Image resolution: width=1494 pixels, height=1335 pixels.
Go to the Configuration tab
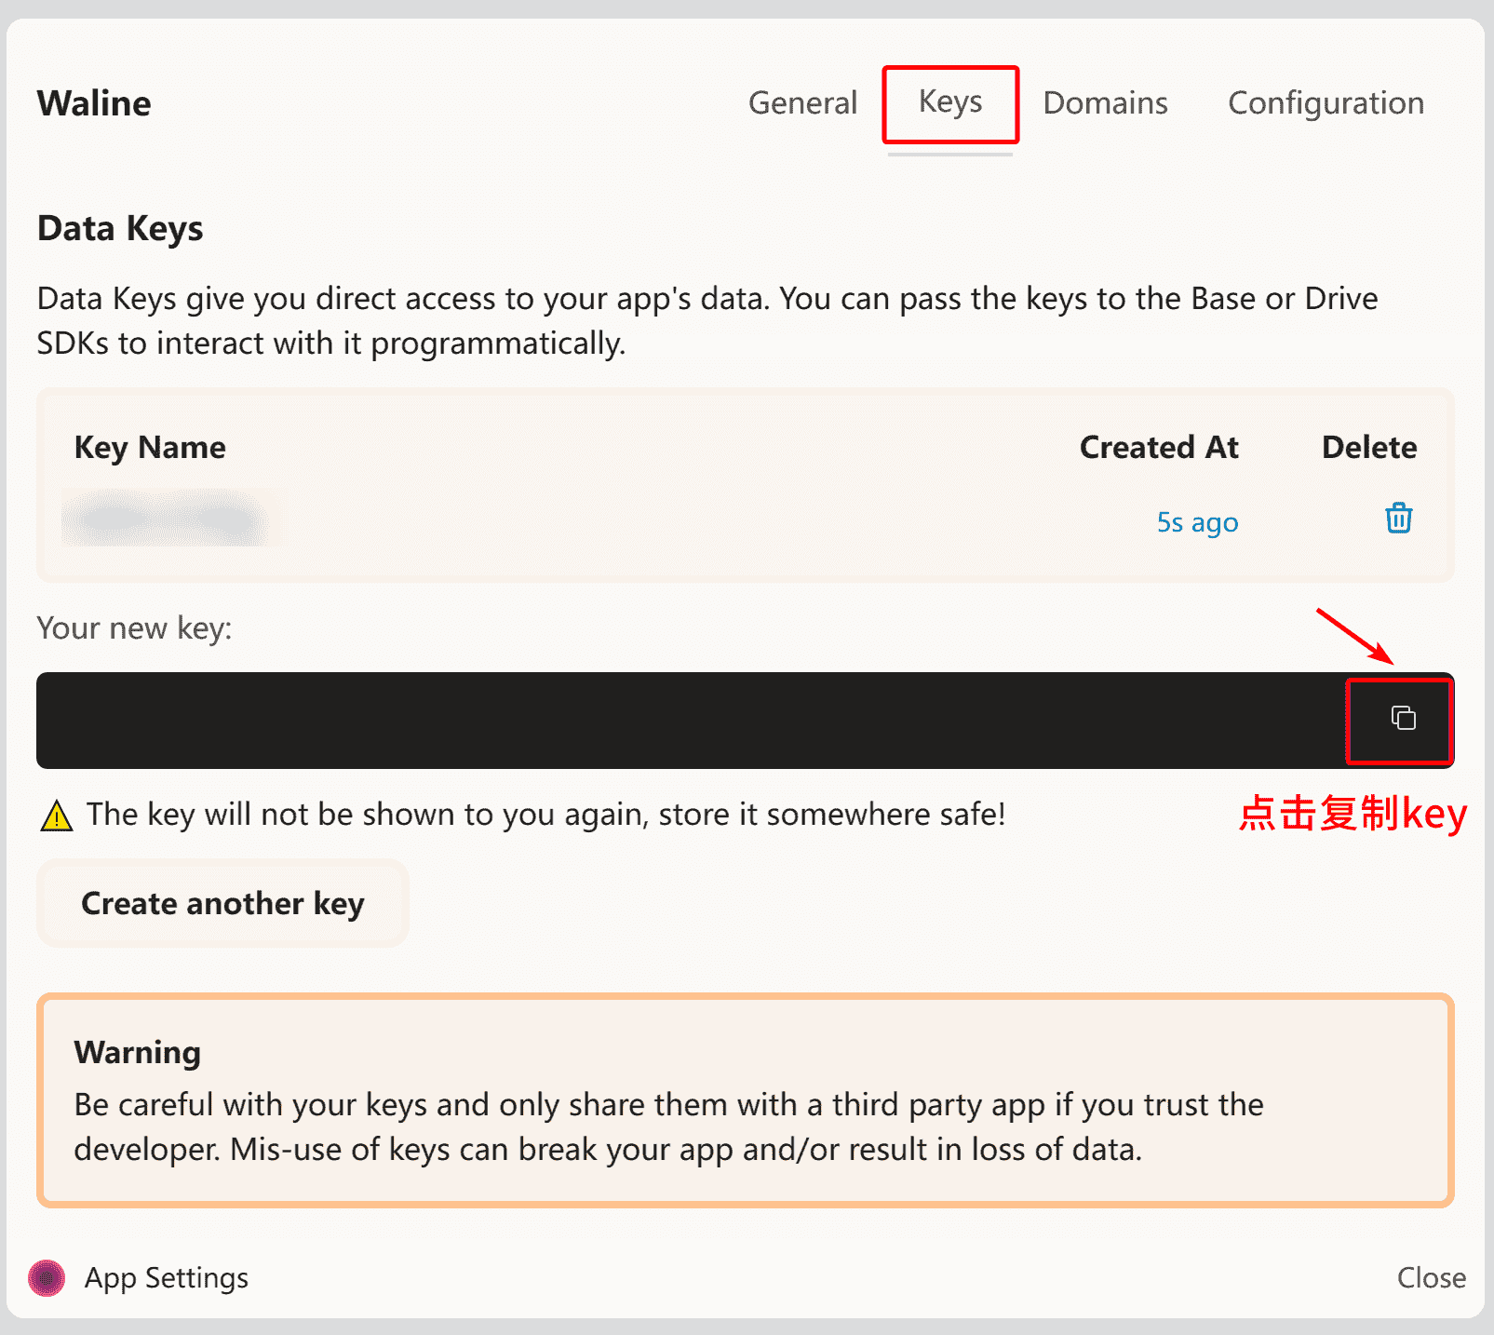[x=1326, y=103]
